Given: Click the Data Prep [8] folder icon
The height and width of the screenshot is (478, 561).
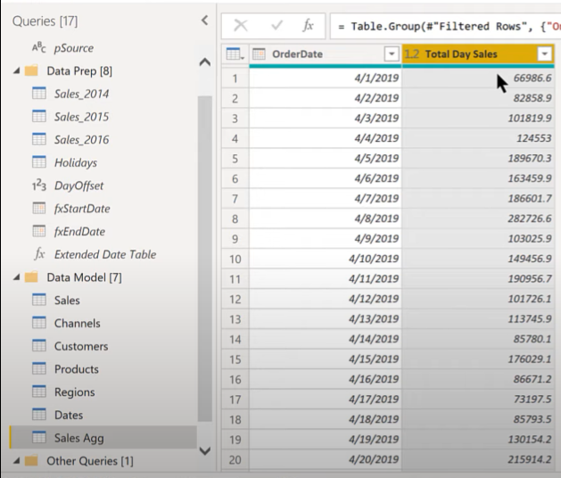Looking at the screenshot, I should point(31,70).
